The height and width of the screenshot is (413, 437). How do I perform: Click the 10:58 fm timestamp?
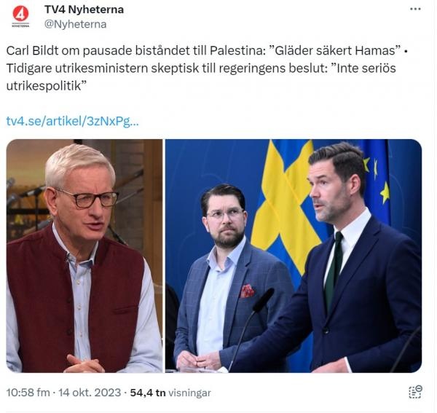point(28,393)
